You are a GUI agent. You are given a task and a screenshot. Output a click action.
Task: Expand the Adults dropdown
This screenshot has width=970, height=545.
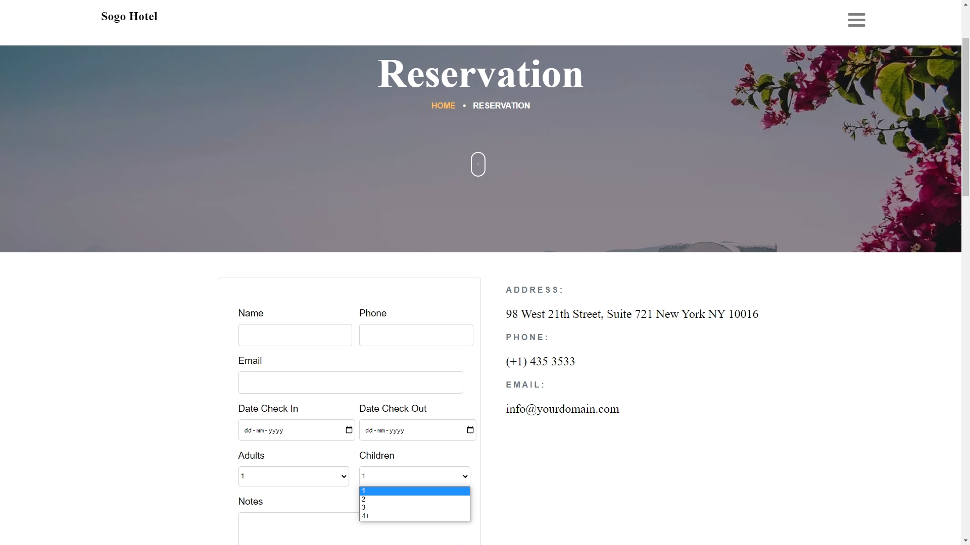293,476
